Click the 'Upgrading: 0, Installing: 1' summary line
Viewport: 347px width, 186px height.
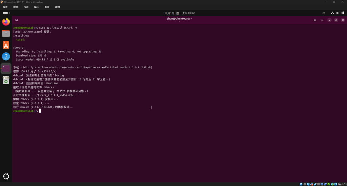(59, 52)
